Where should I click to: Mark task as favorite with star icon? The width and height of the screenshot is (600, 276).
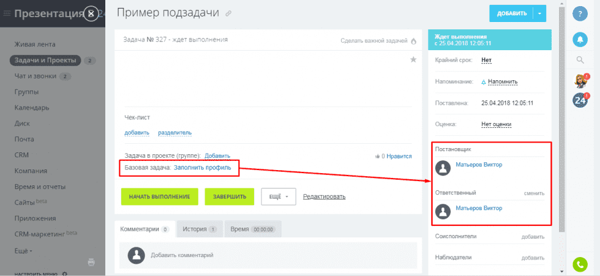click(413, 59)
